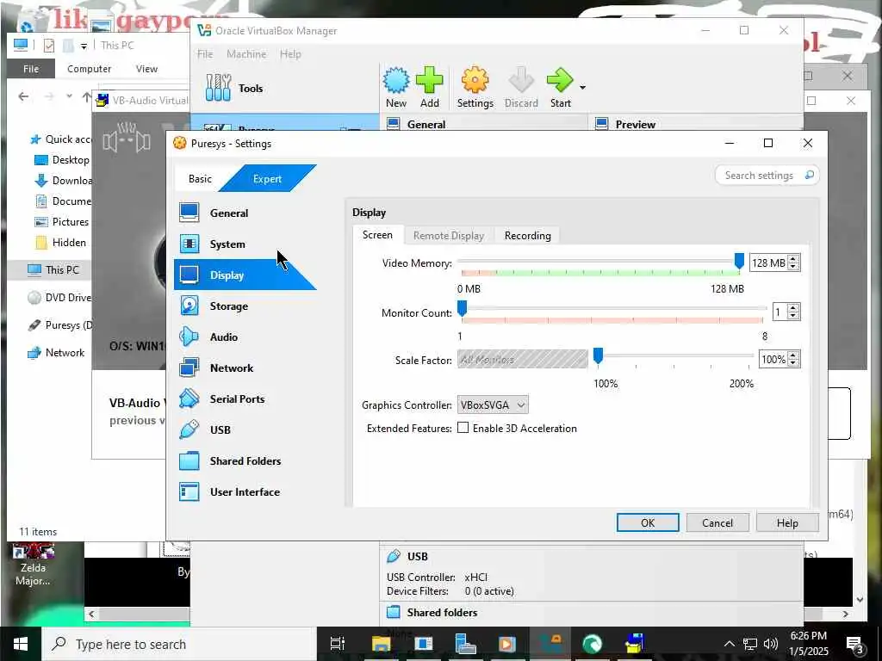882x661 pixels.
Task: Open the notification center icon
Action: point(854,644)
